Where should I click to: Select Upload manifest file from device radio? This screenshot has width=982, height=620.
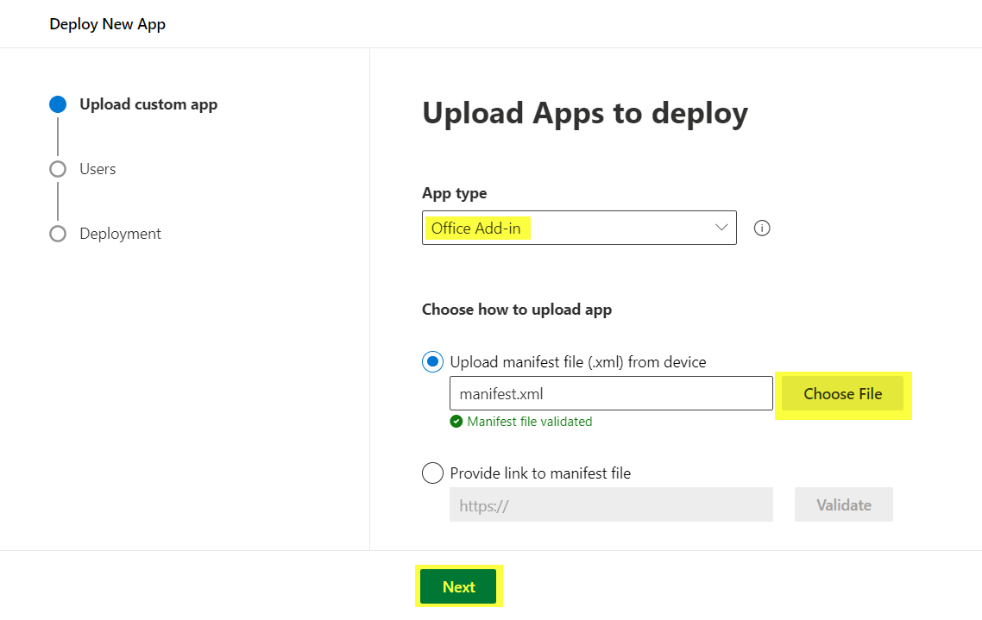click(x=433, y=361)
